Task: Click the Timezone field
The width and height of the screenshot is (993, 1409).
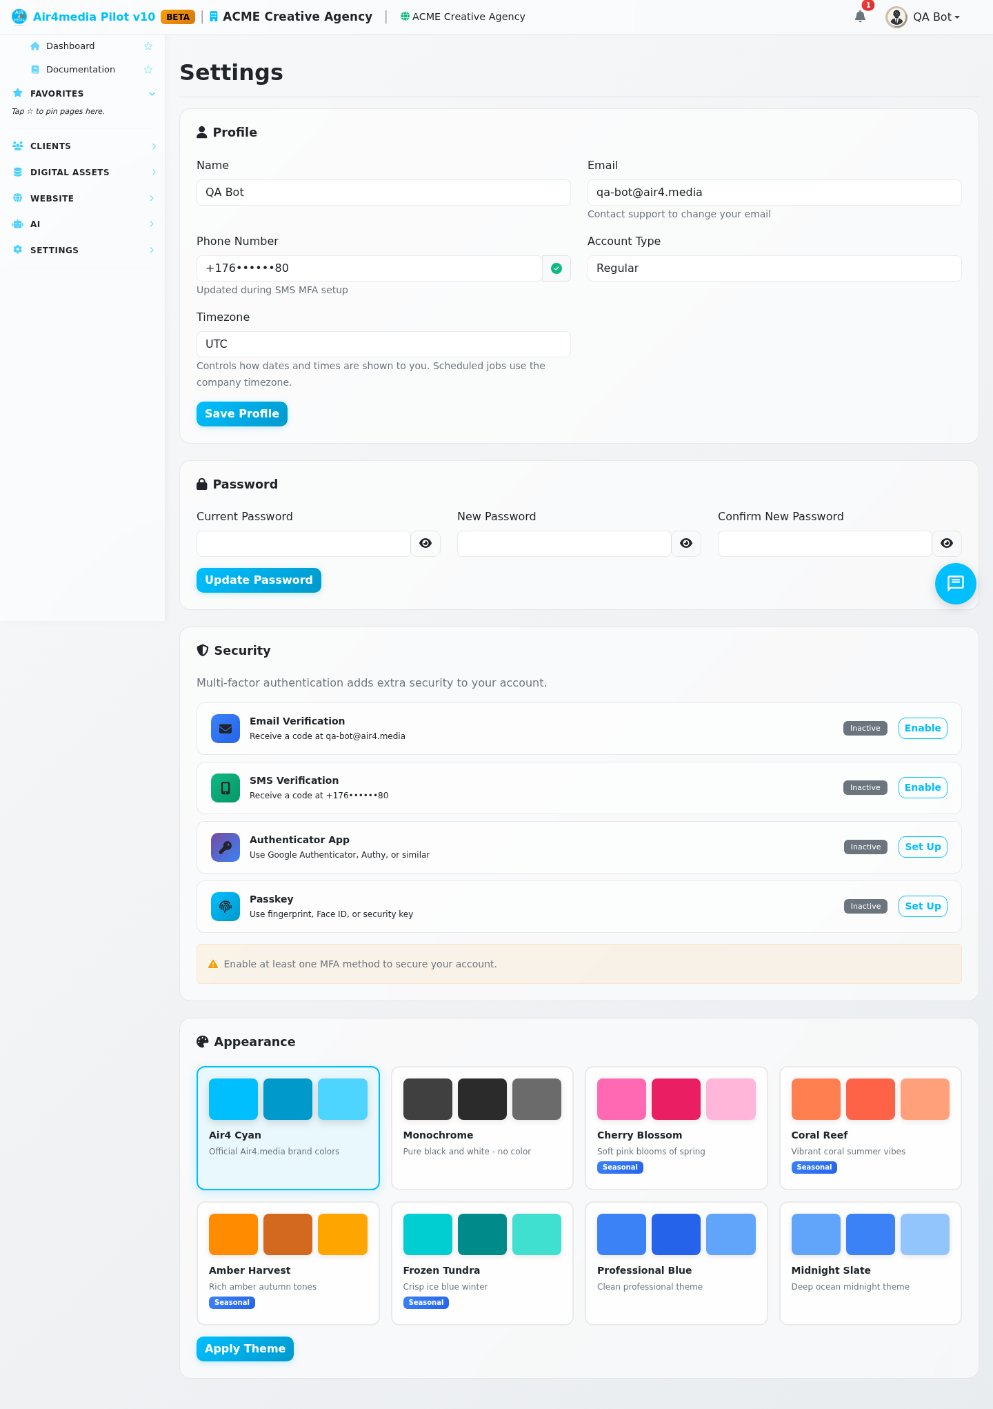Action: [383, 344]
